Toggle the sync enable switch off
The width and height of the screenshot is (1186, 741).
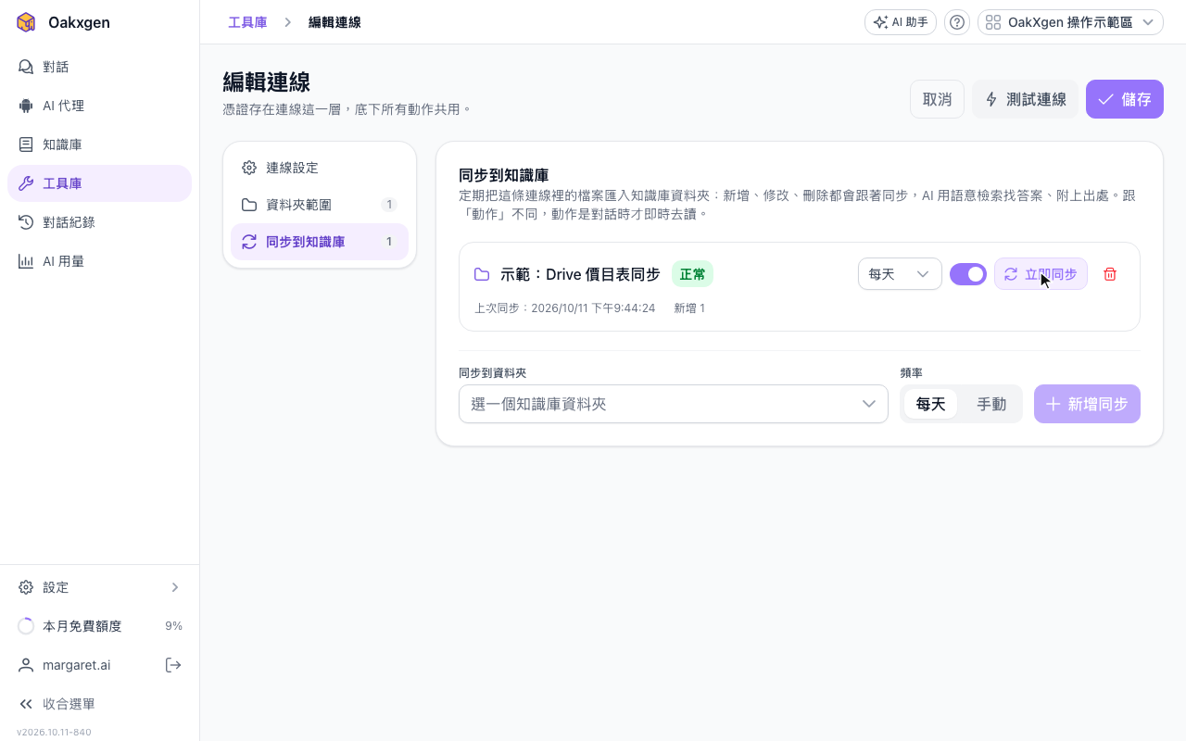click(968, 274)
